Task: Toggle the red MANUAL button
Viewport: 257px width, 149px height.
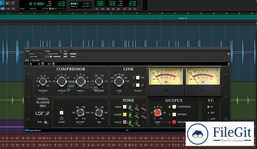Action: click(174, 122)
